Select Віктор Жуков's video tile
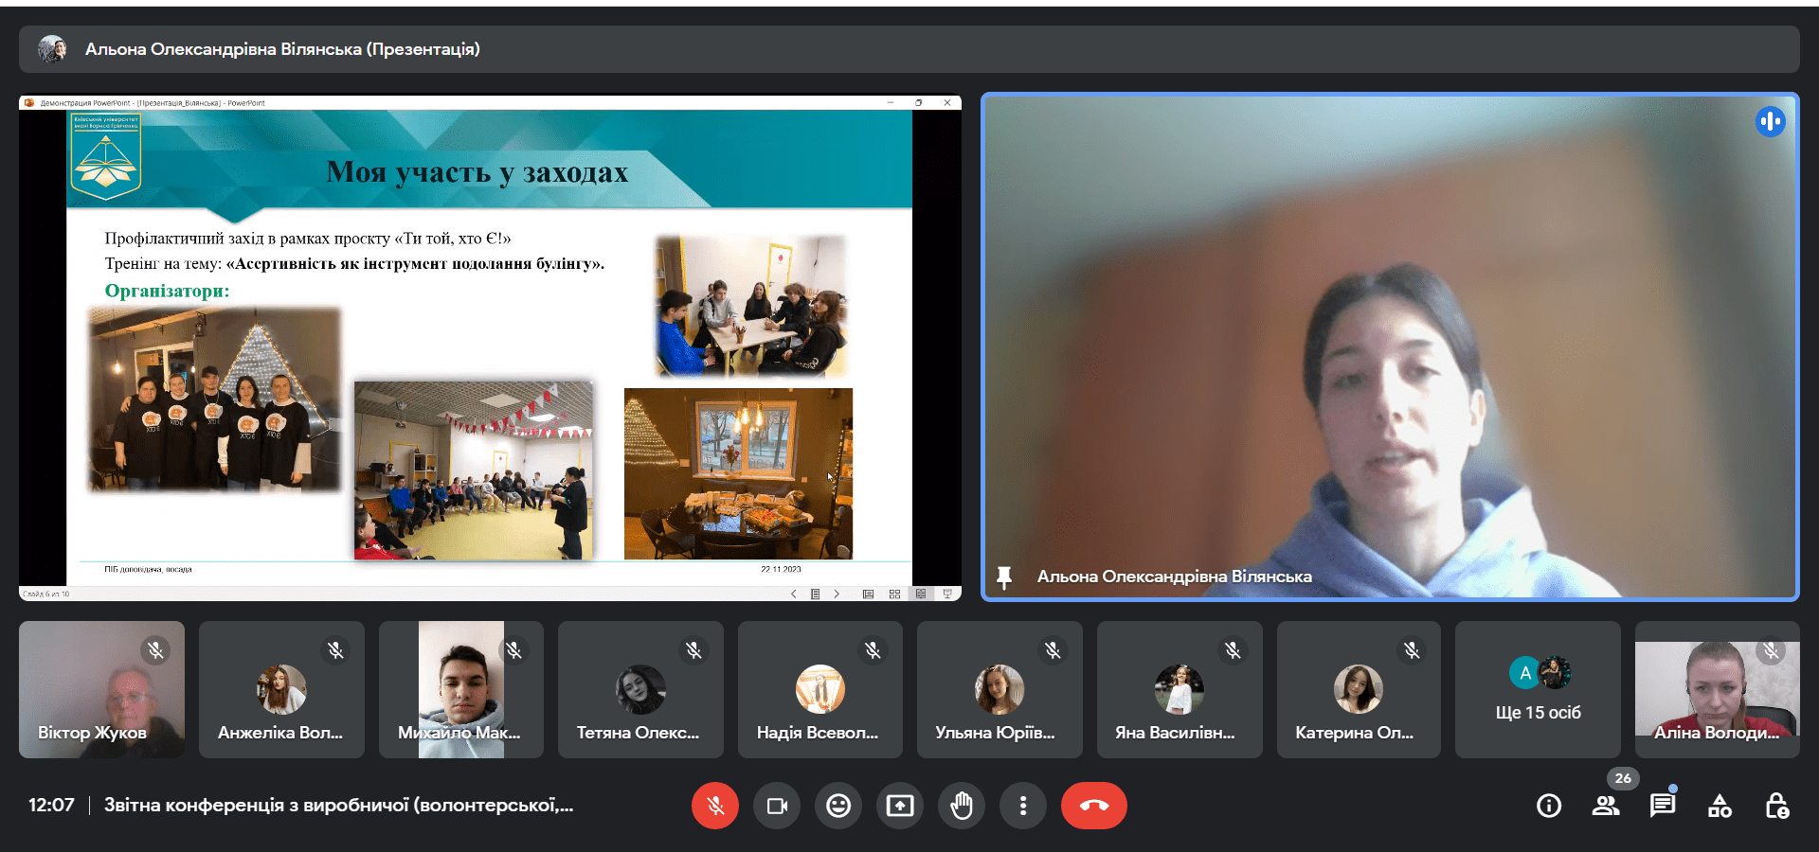This screenshot has height=852, width=1819. (x=101, y=690)
